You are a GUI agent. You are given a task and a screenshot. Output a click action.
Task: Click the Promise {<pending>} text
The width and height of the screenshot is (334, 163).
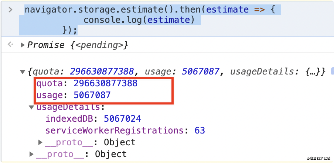78,45
